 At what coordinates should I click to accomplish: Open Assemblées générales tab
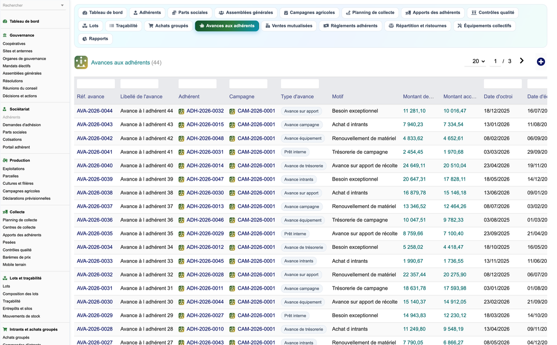246,13
